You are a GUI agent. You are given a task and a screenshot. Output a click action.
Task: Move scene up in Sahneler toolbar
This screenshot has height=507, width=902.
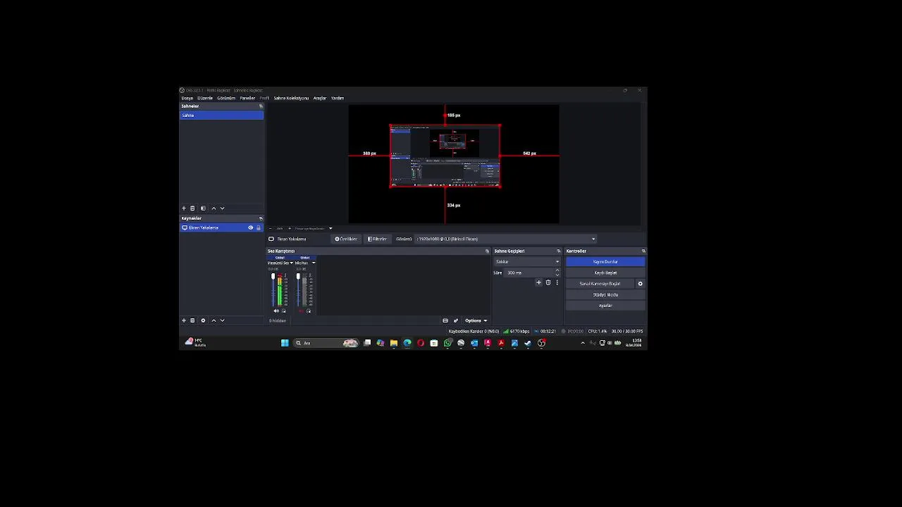(214, 208)
